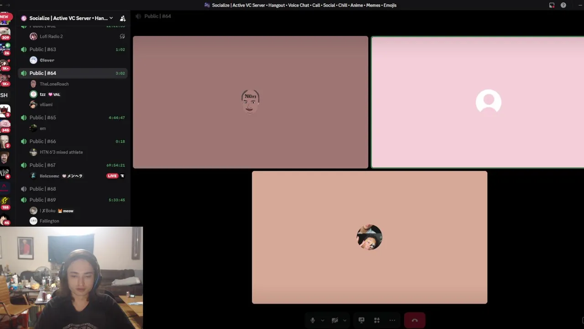The height and width of the screenshot is (329, 584).
Task: Click viliami's avatar in sidebar
Action: pos(33,105)
